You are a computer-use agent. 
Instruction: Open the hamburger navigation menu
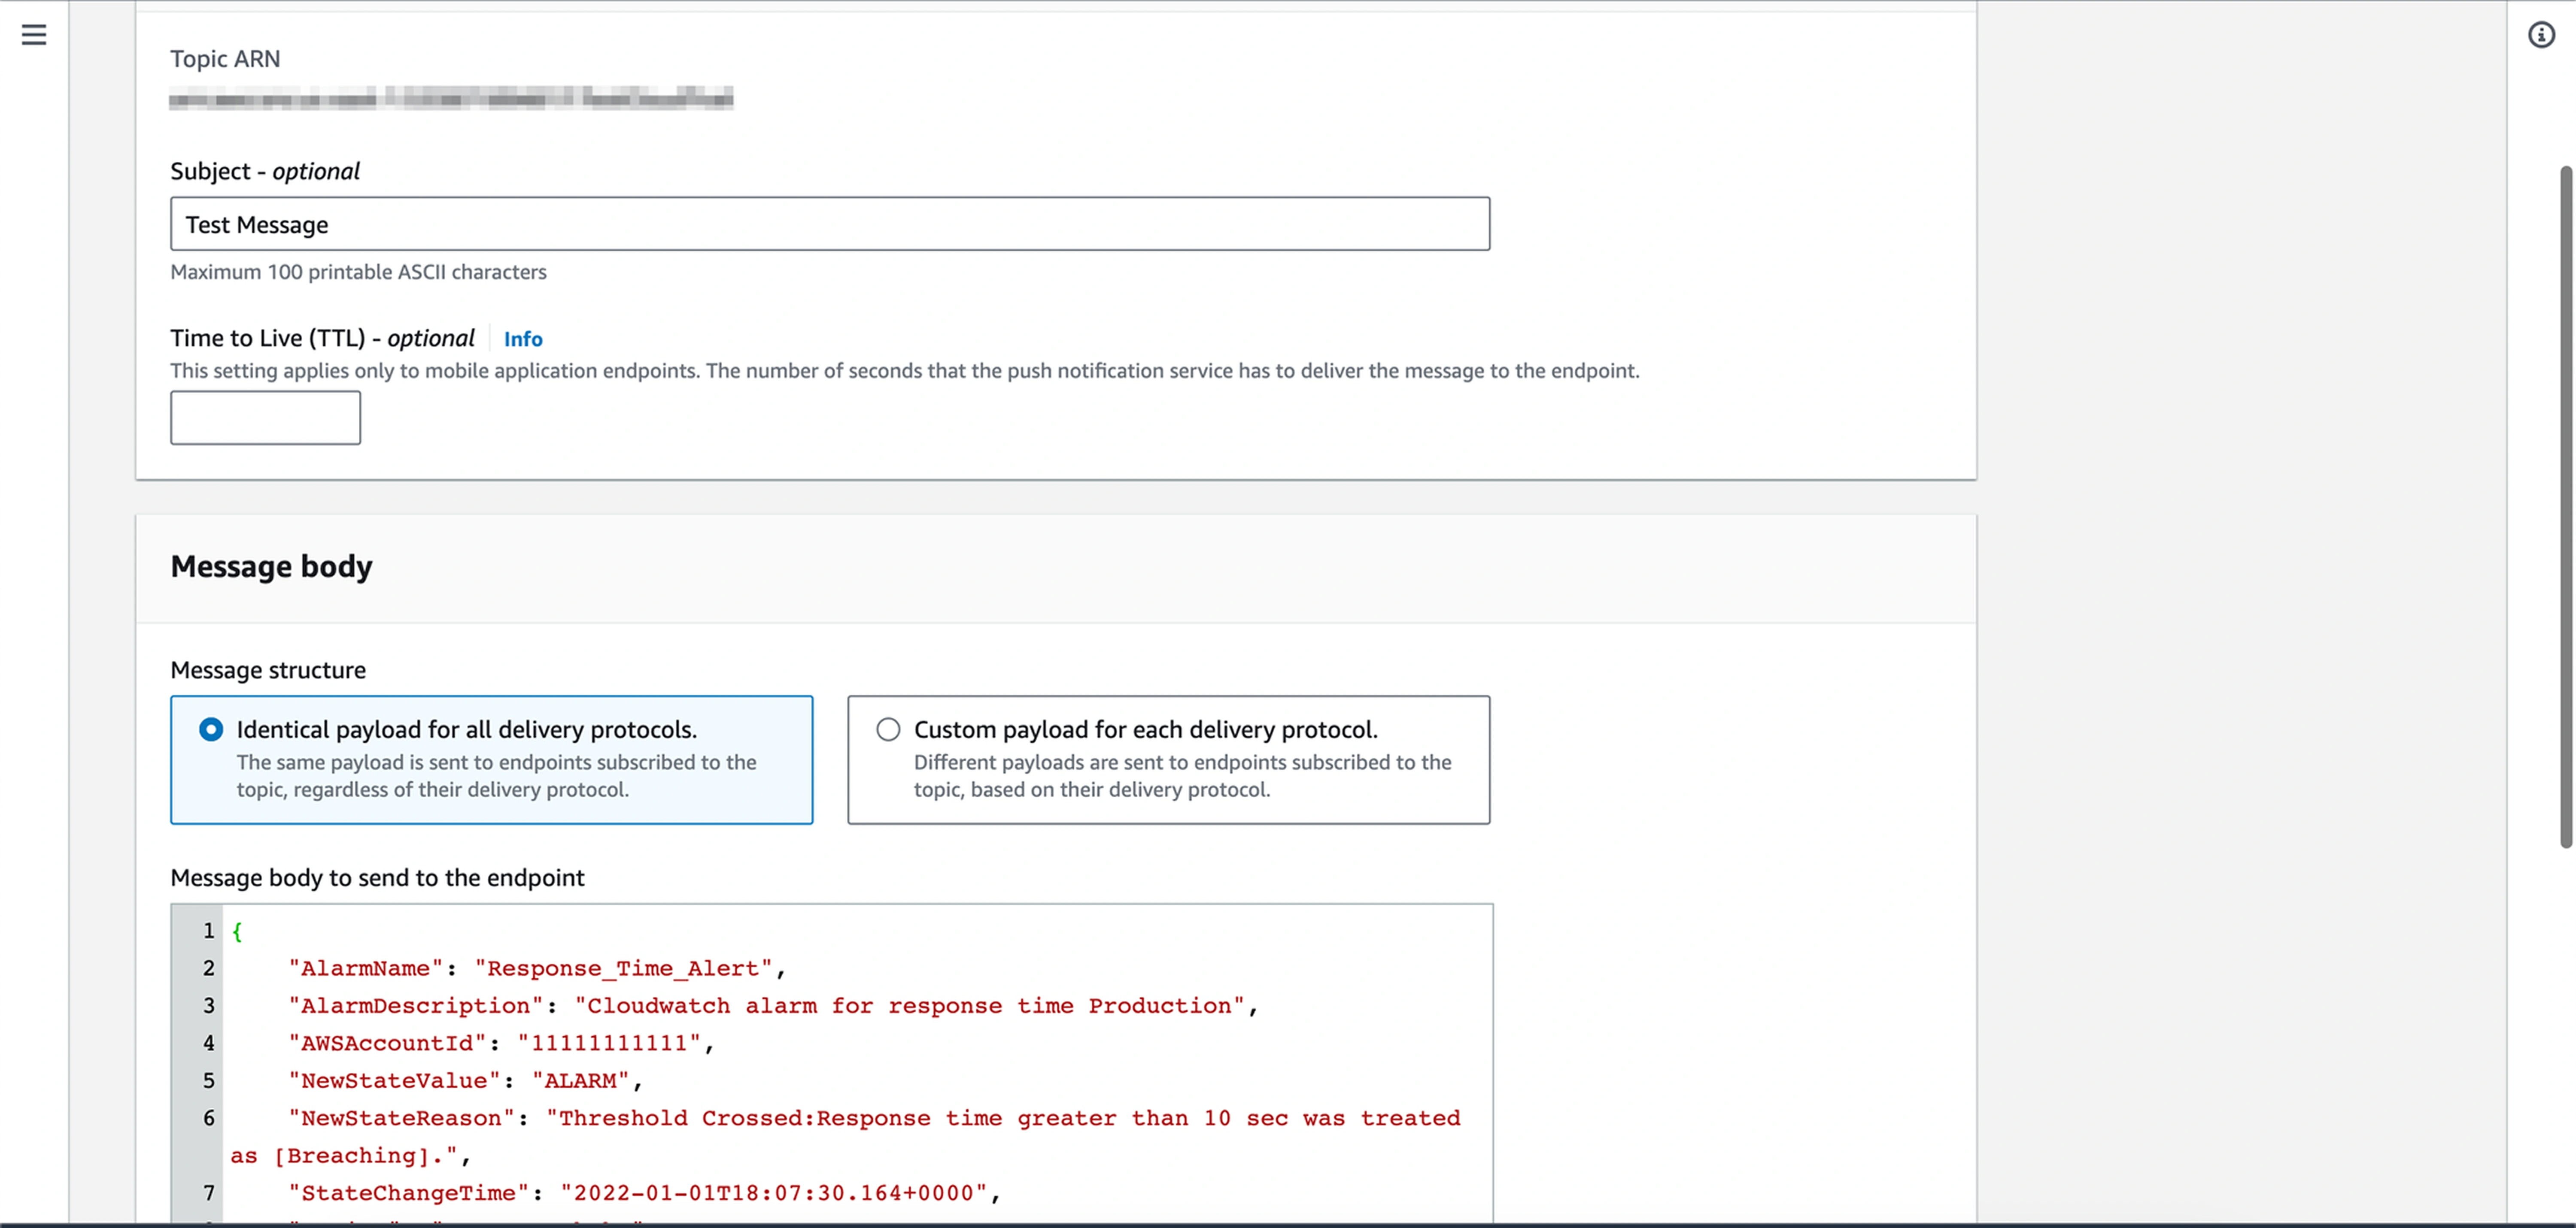[34, 35]
